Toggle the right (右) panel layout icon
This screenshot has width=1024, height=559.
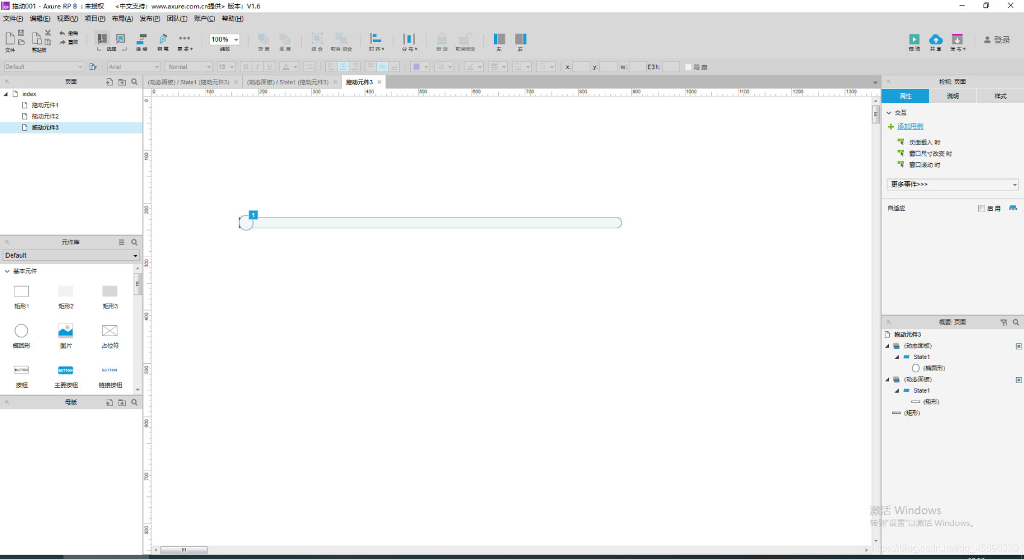click(520, 39)
